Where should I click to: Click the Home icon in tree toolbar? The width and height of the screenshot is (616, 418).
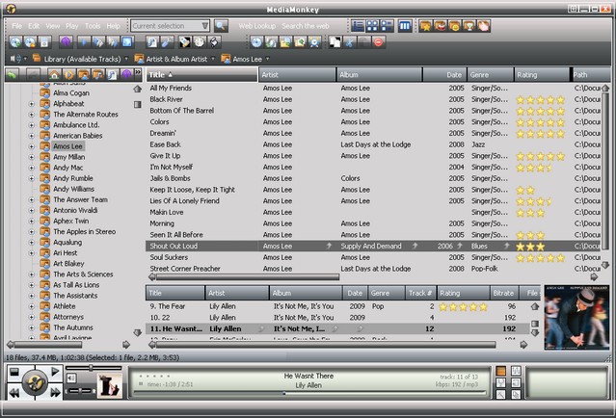[x=54, y=74]
